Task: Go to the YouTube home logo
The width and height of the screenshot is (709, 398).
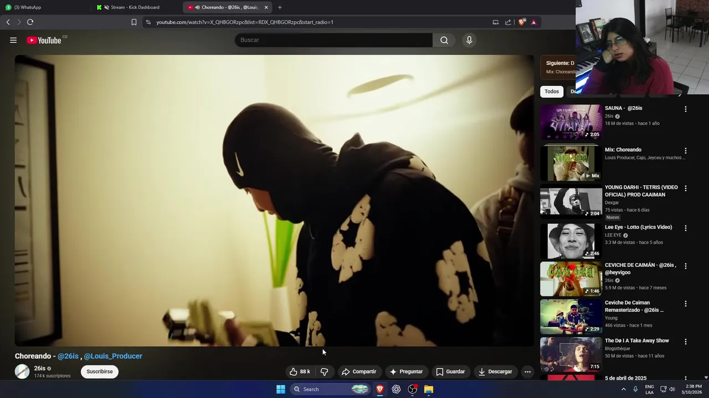Action: [44, 40]
